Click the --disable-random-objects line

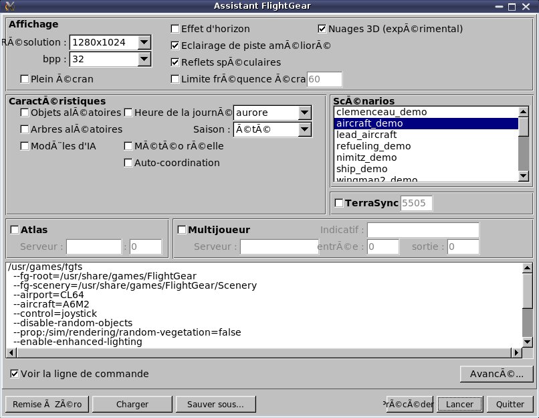(x=73, y=323)
